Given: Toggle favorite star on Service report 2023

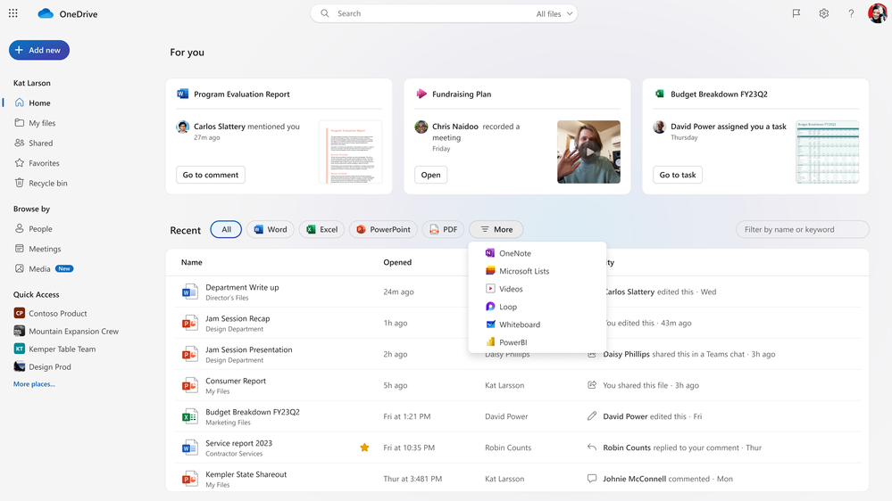Looking at the screenshot, I should (364, 448).
